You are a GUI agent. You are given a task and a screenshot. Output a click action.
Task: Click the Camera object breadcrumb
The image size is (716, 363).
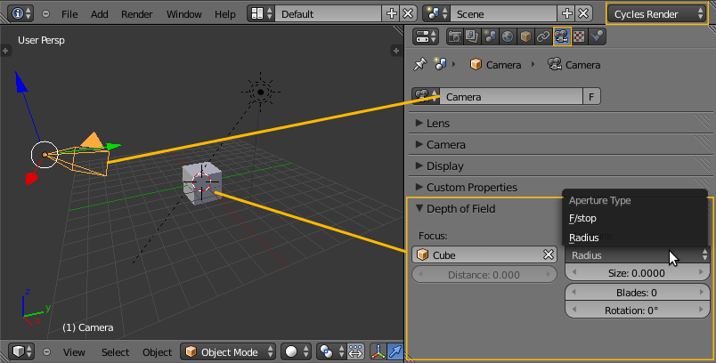point(495,65)
